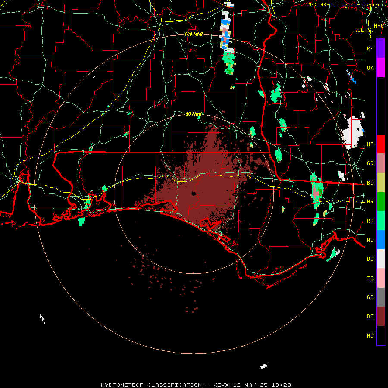Click the IC light pink legend swatch
Screen dimensions: 388x388
point(381,278)
